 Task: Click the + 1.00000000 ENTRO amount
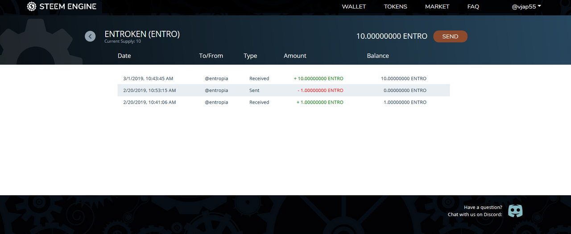click(320, 102)
